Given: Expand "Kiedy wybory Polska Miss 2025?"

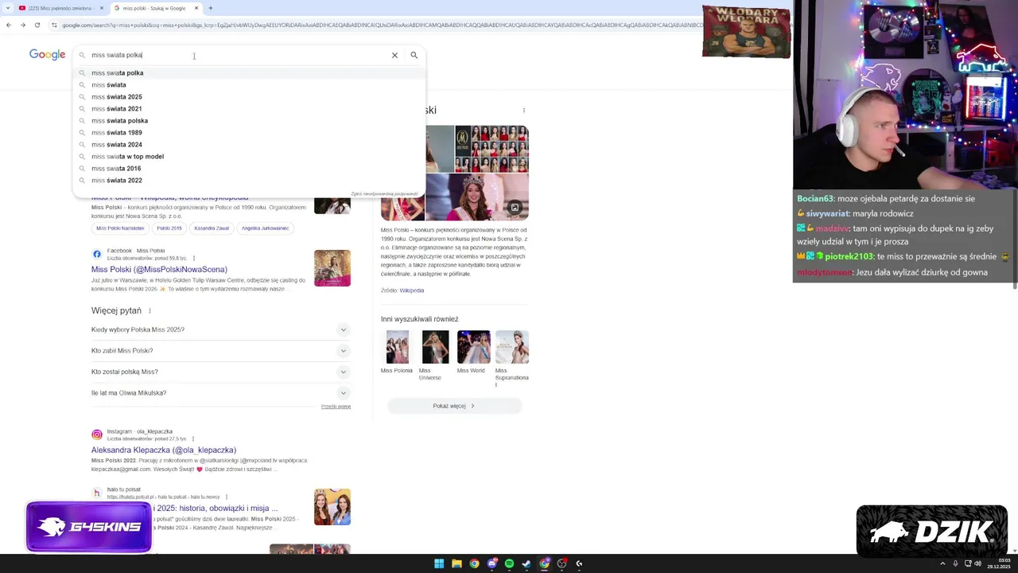Looking at the screenshot, I should [x=221, y=329].
